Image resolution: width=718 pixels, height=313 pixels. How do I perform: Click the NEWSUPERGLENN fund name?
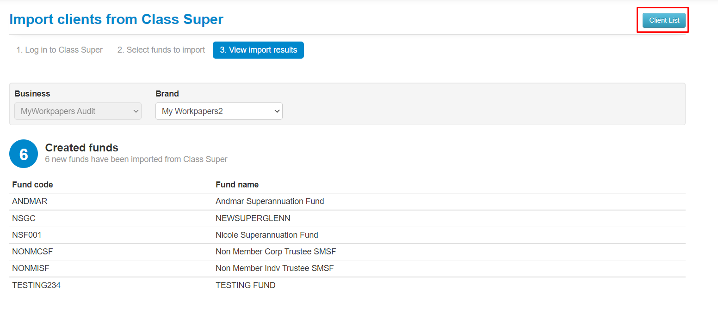point(253,218)
